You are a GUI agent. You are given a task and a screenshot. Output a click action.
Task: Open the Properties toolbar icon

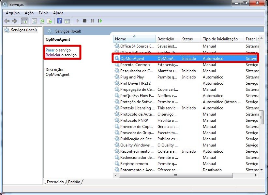pyautogui.click(x=34, y=21)
